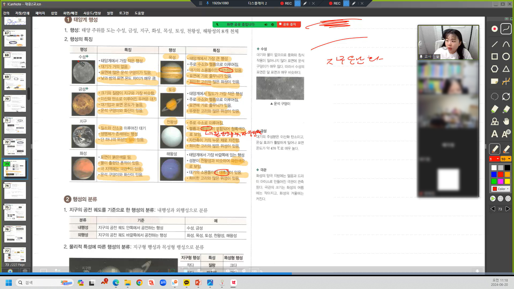Screen dimensions: 514x289
Task: Open the 저장/인쇄 menu
Action: click(x=22, y=13)
